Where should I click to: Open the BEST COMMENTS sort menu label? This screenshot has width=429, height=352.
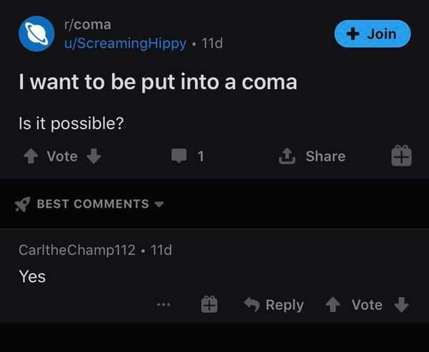tap(93, 204)
